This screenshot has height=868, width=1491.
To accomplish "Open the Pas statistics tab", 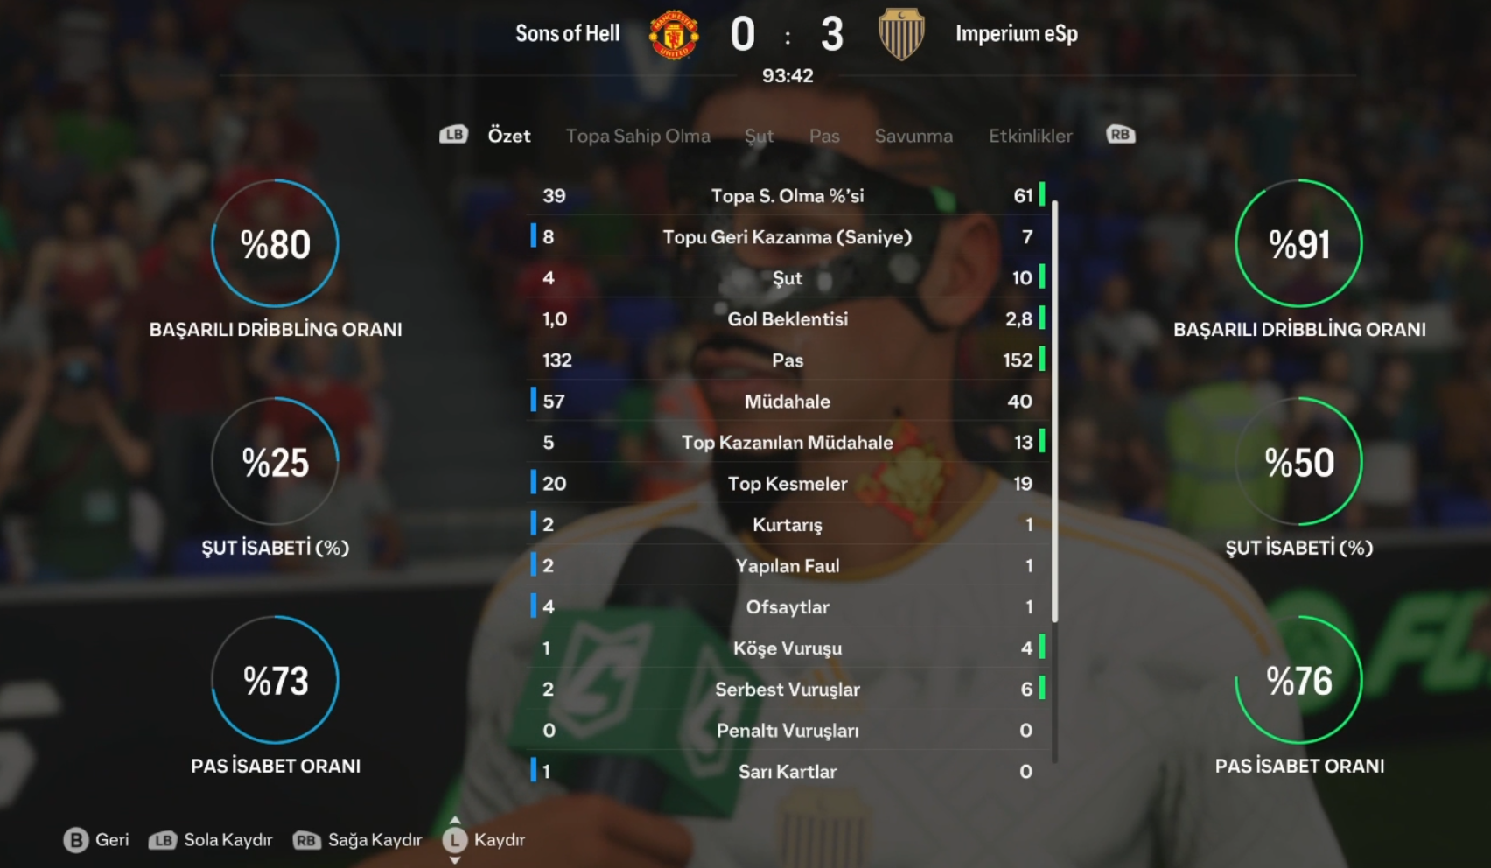I will (x=824, y=136).
